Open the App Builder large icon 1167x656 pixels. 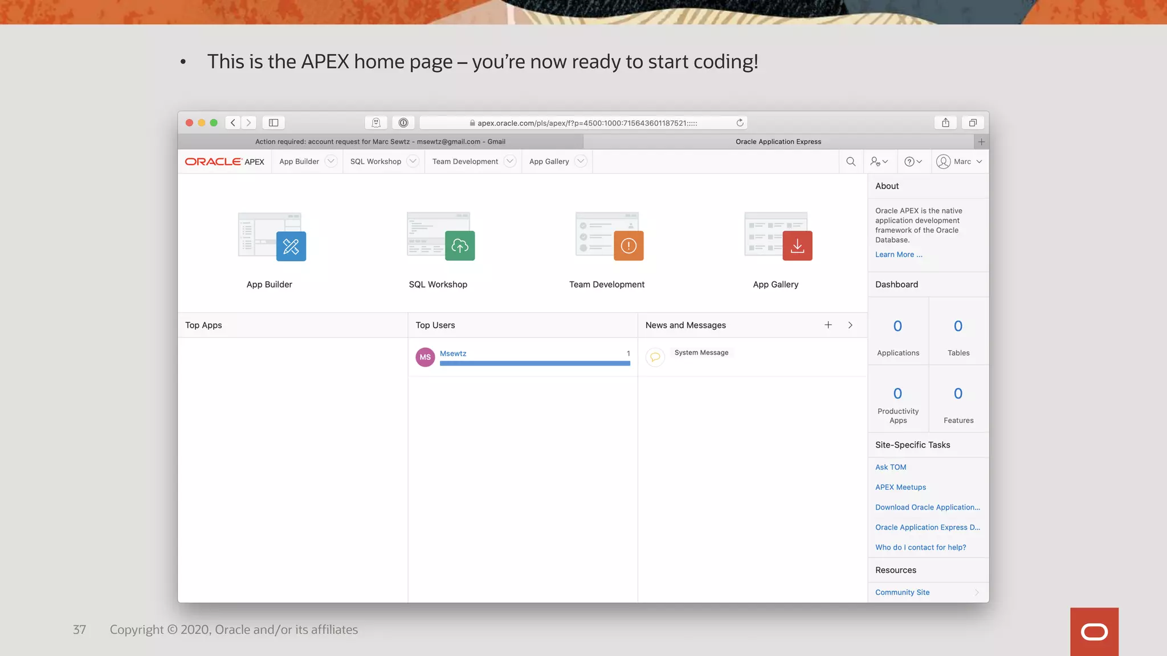pyautogui.click(x=272, y=237)
